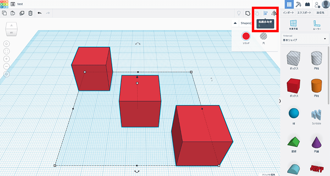
Task: Click the 上 face of the view cube
Action: pyautogui.click(x=12, y=26)
